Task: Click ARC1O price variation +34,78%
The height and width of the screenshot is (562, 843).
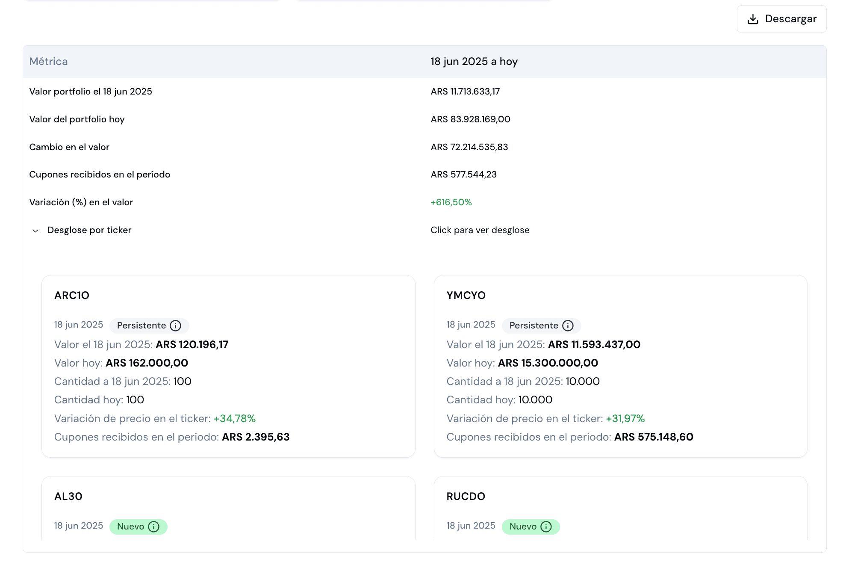Action: click(x=235, y=419)
